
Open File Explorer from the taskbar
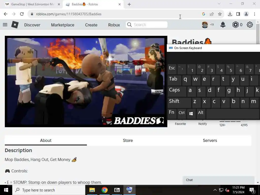(x=92, y=190)
